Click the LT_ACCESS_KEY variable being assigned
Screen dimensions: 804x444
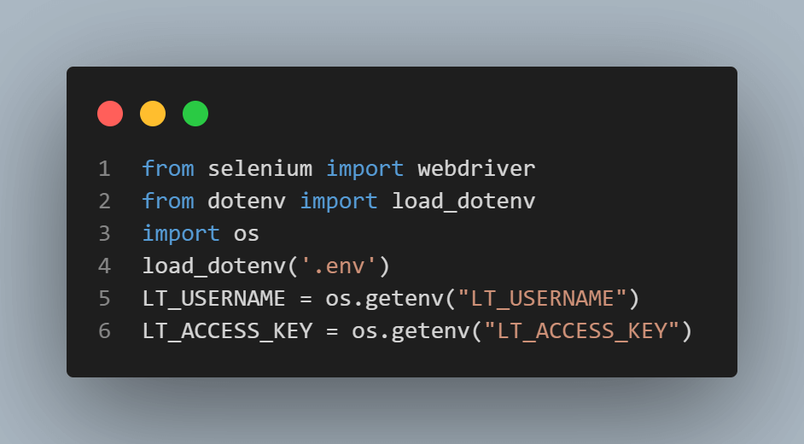coord(227,331)
